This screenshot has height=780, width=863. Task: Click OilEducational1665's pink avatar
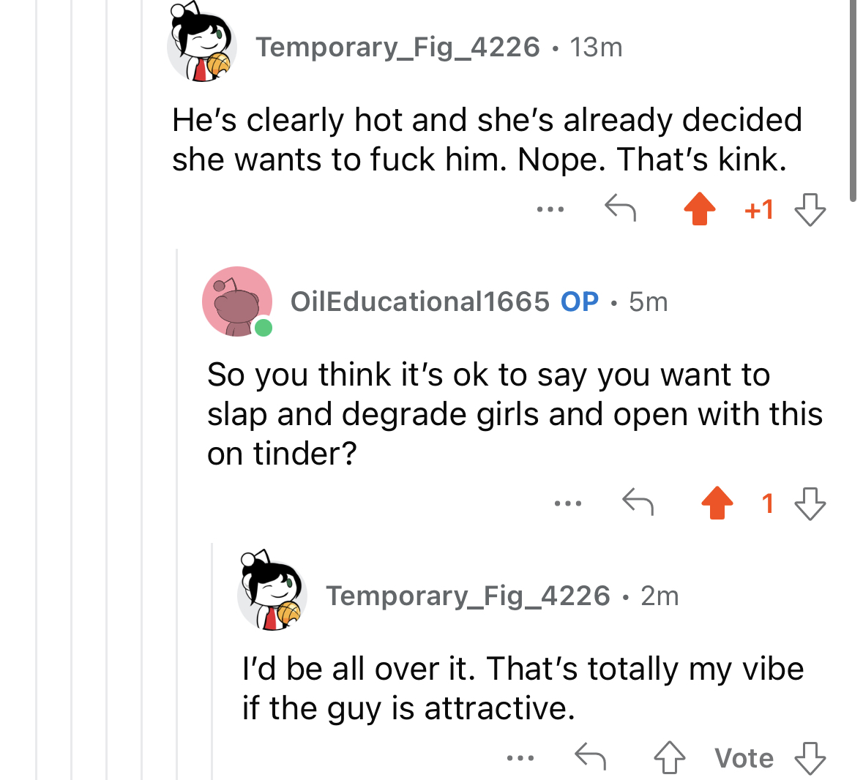click(x=237, y=301)
